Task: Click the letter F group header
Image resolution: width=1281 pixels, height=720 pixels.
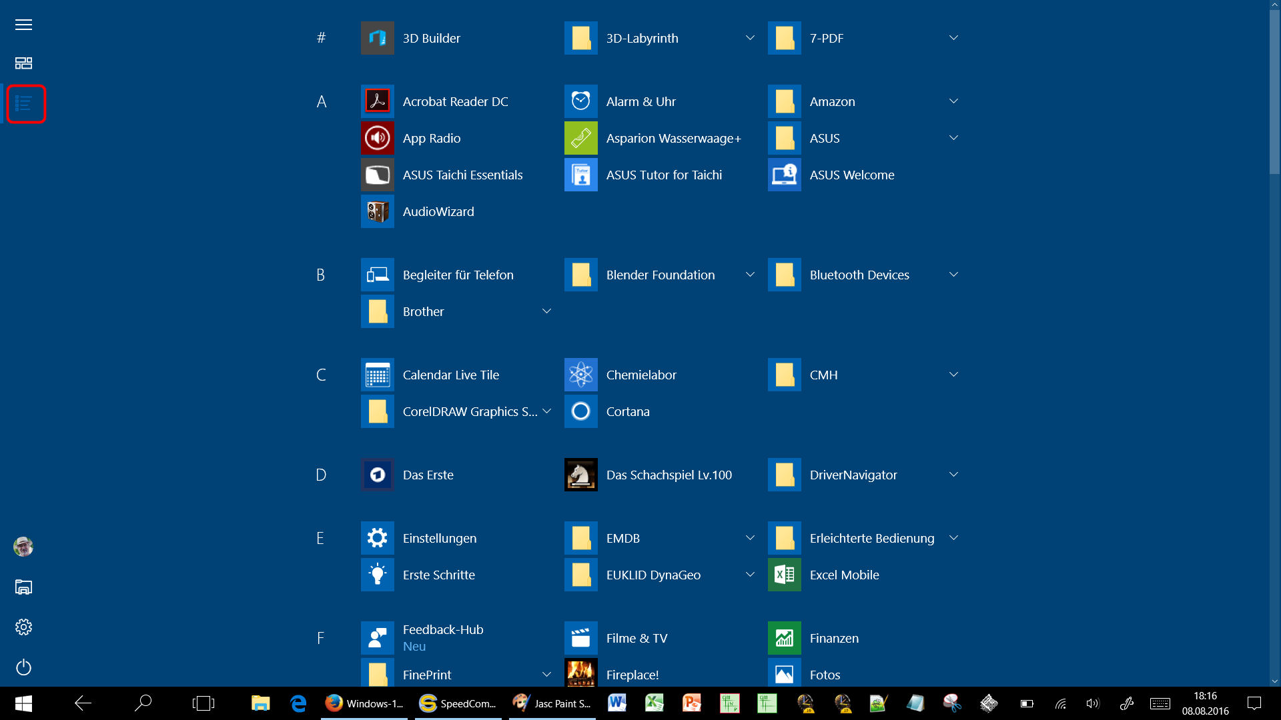Action: (321, 638)
